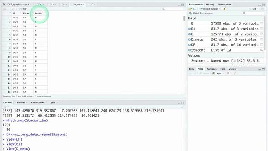The image size is (268, 151).
Task: Expand DF structure with its blue icon
Action: 189,45
